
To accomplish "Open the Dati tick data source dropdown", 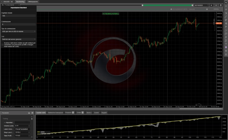I will [19, 39].
